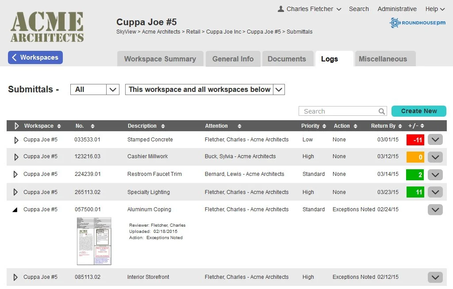Click the Stamped Concrete description
The width and height of the screenshot is (453, 289).
click(150, 140)
